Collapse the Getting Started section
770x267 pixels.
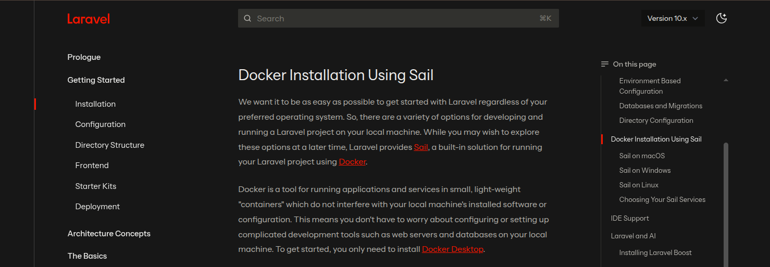pyautogui.click(x=96, y=80)
